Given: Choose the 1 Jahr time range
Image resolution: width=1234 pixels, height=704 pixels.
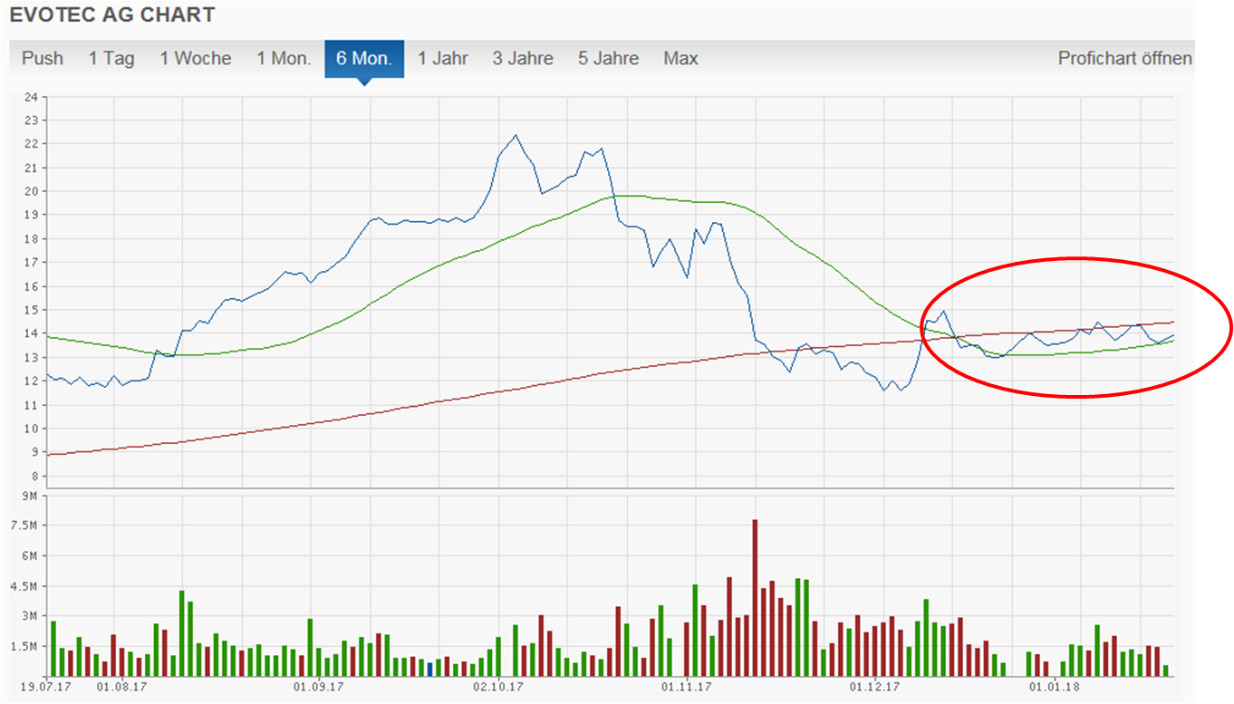Looking at the screenshot, I should pyautogui.click(x=443, y=59).
